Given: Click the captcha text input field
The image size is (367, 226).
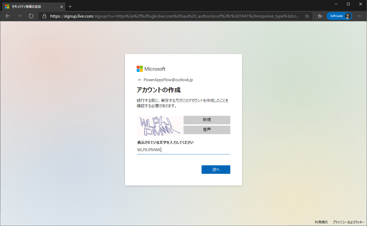Looking at the screenshot, I should point(183,150).
